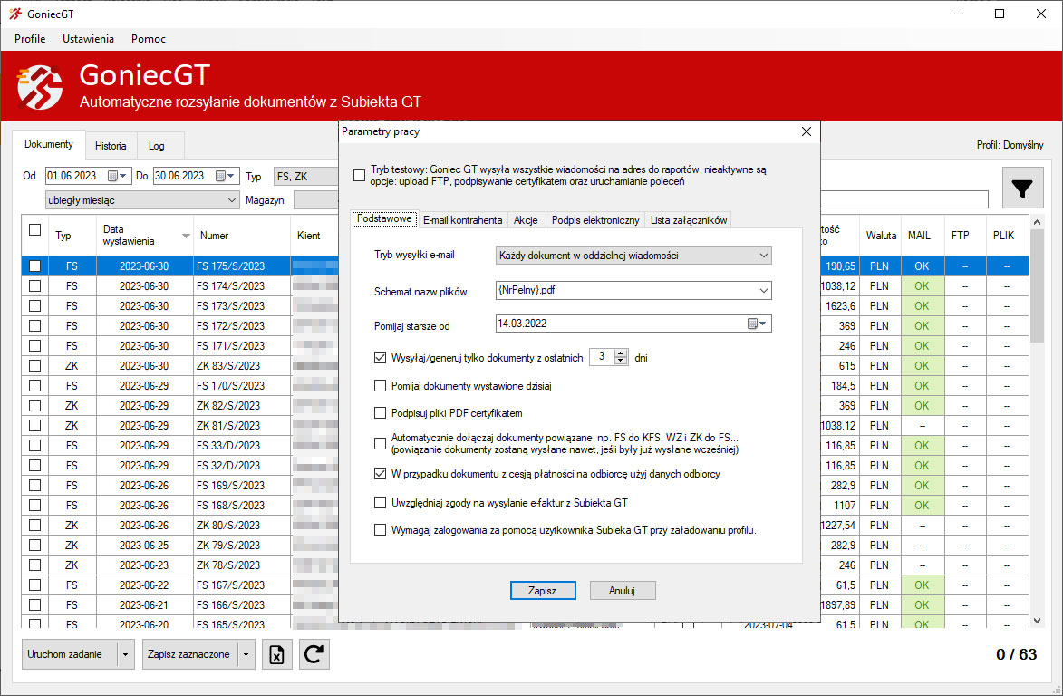Decrease days spinner value downward
This screenshot has height=696, width=1063.
620,362
